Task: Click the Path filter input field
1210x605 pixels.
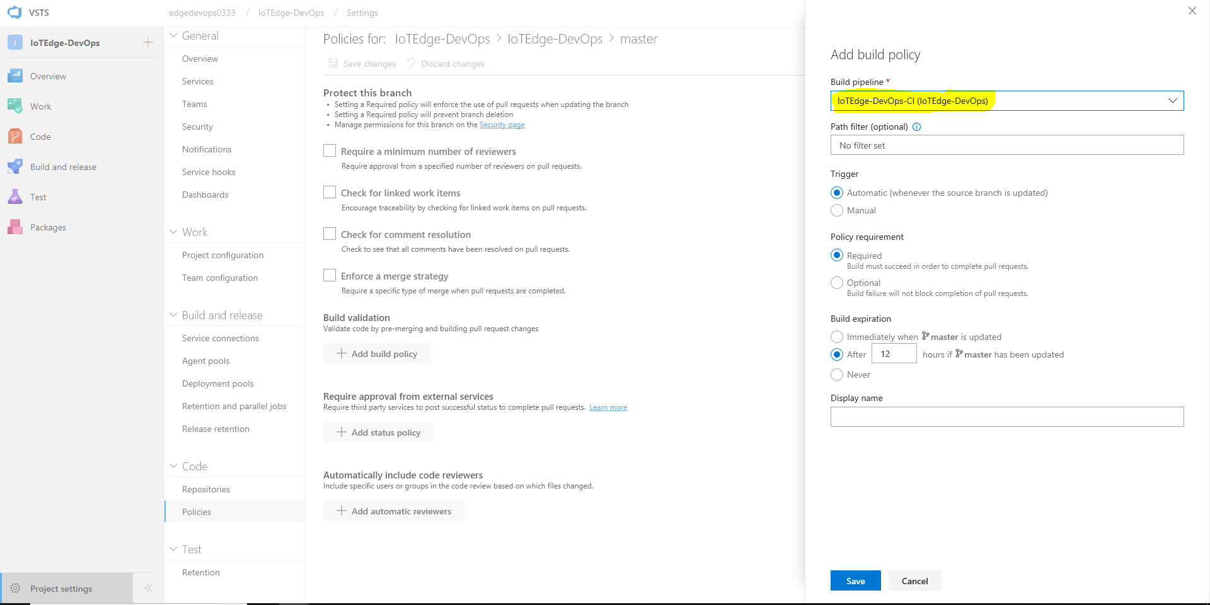Action: [1007, 145]
